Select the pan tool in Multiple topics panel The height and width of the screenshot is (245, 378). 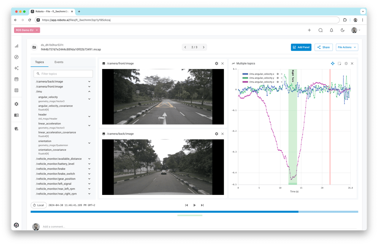(333, 63)
